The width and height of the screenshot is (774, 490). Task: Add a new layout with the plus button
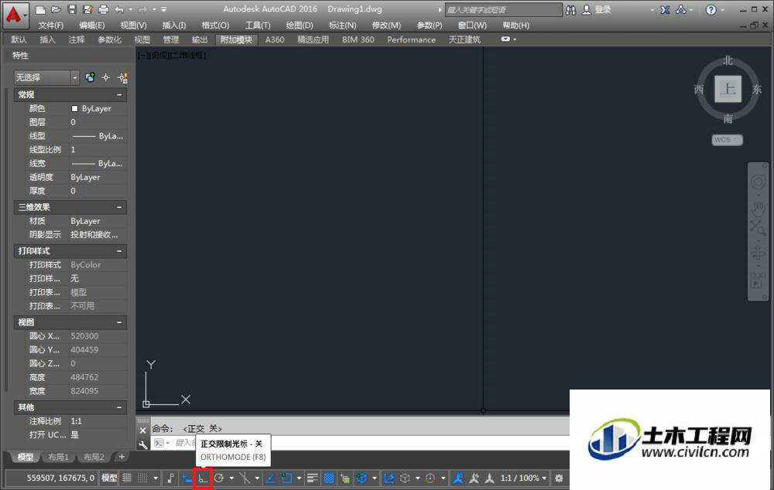(122, 457)
